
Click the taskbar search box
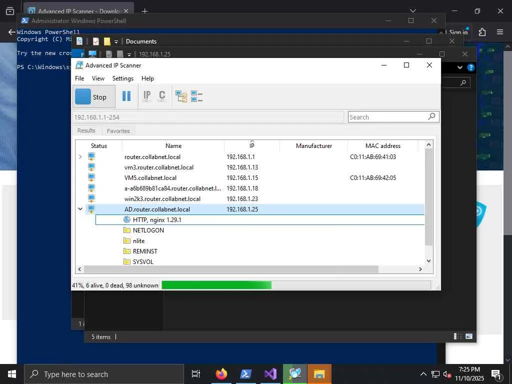(104, 374)
